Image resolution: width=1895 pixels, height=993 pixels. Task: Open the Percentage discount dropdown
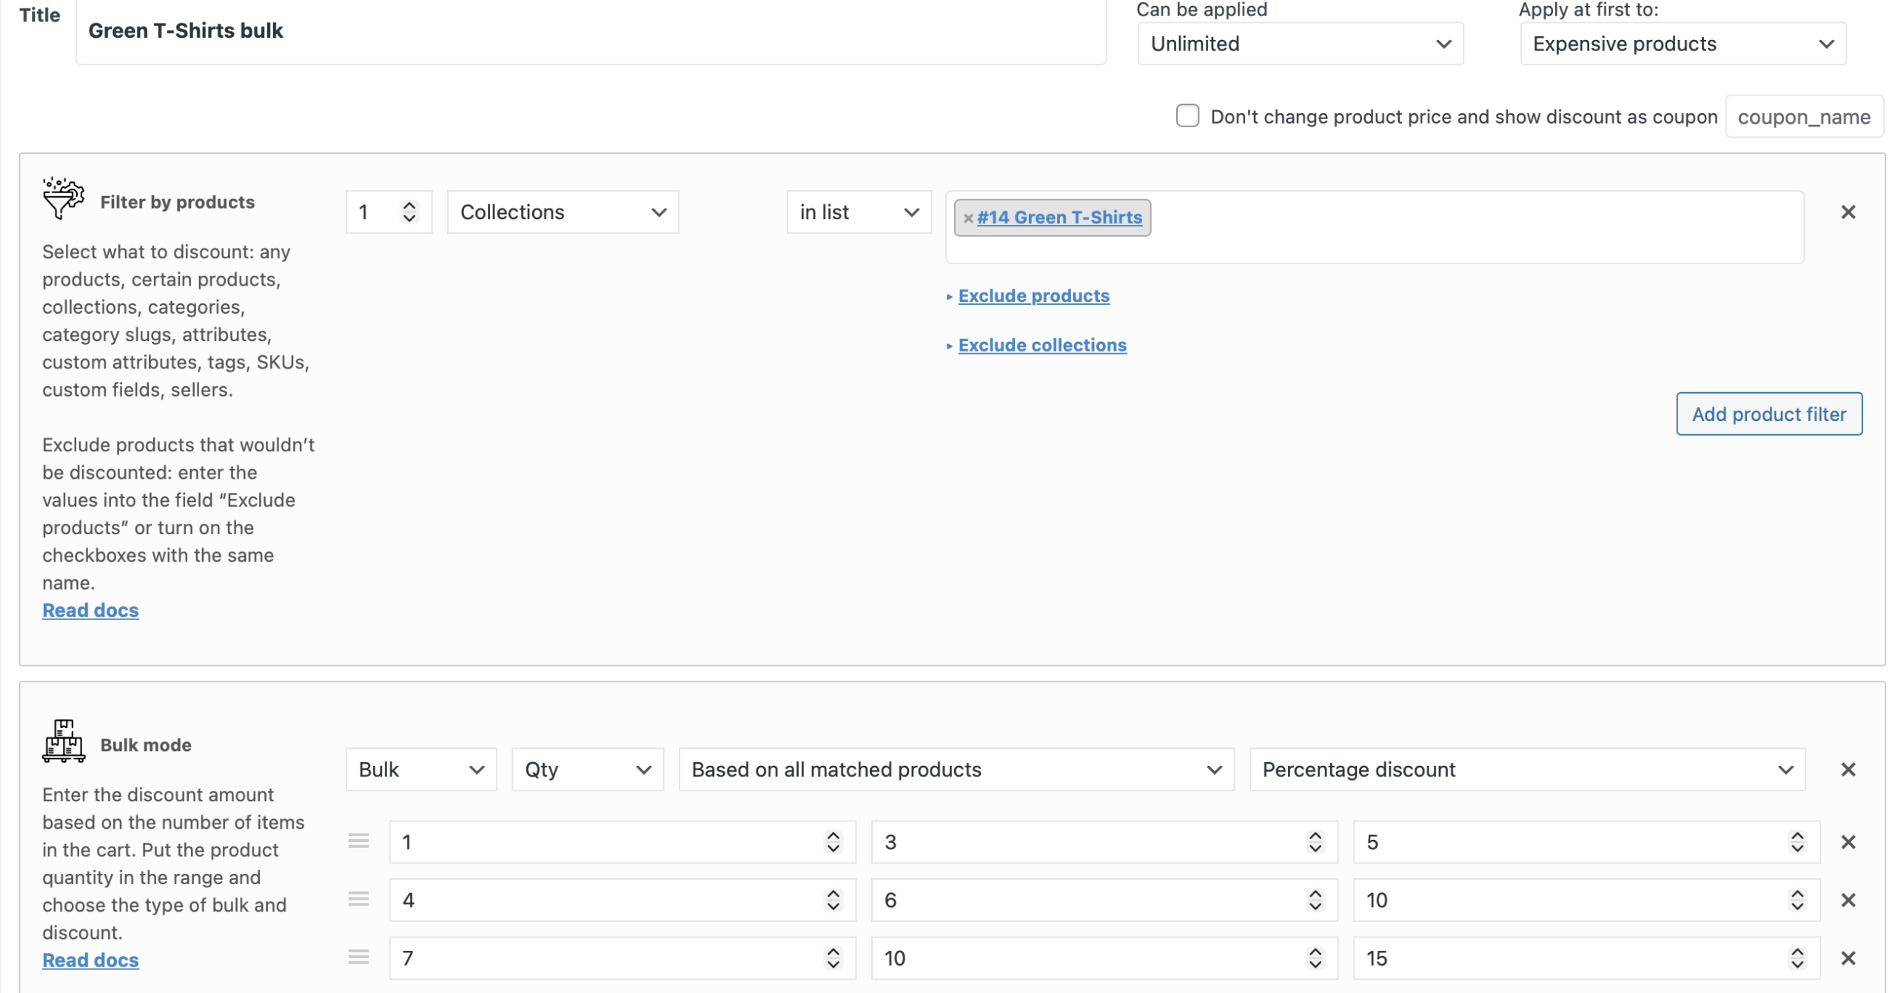point(1526,770)
